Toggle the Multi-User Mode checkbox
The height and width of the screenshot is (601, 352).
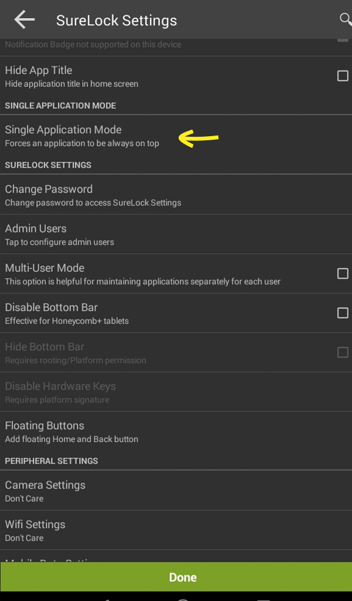tap(343, 274)
